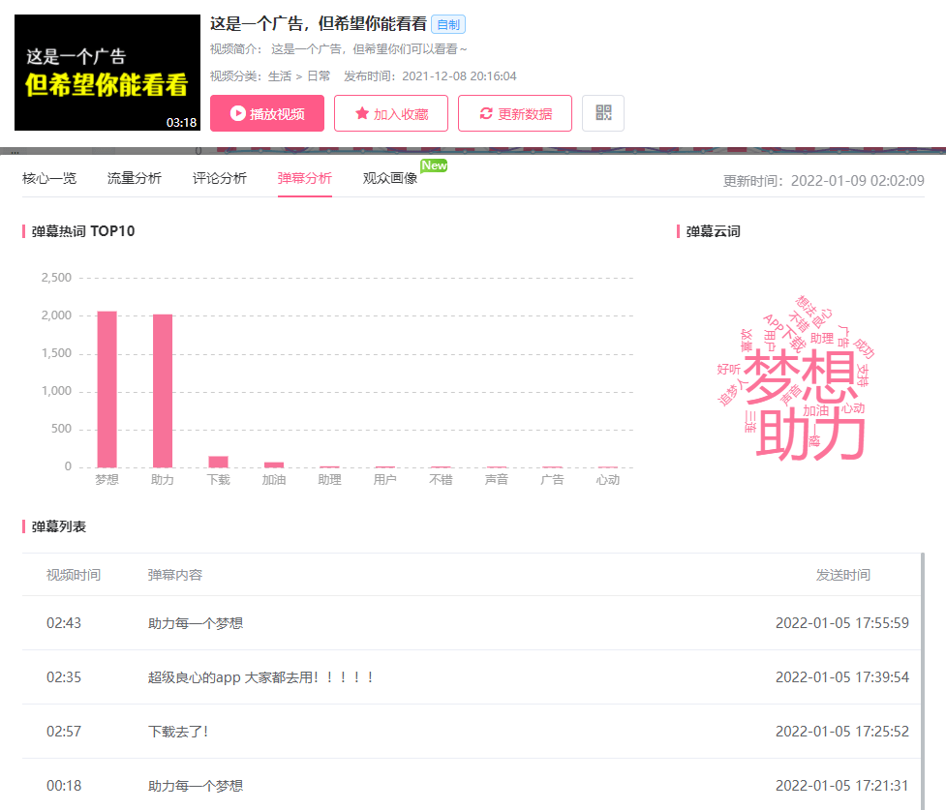The height and width of the screenshot is (810, 946).
Task: Go to the 弹幕分析 tab
Action: pos(304,178)
